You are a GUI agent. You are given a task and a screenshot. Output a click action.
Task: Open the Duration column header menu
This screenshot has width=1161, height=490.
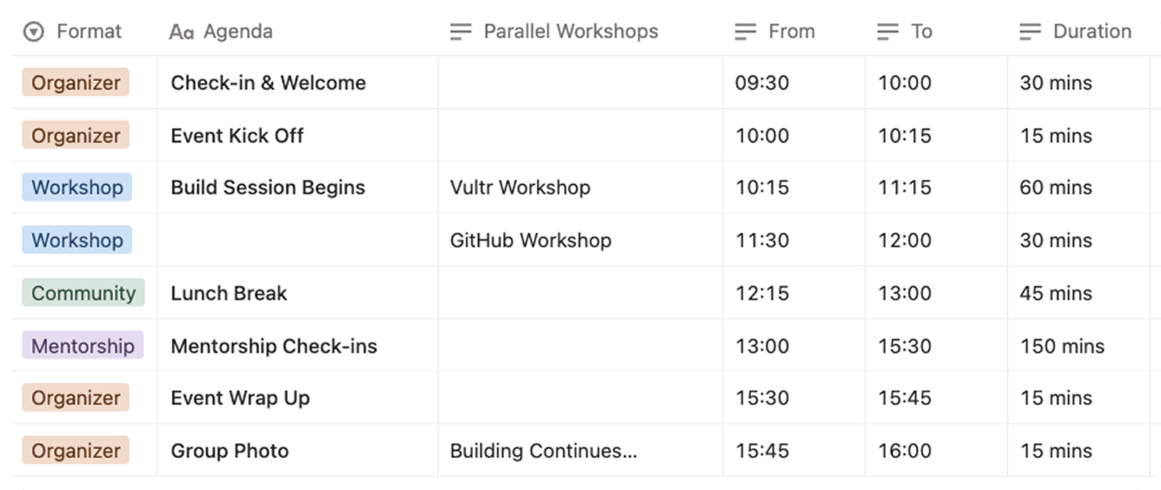pos(1092,32)
